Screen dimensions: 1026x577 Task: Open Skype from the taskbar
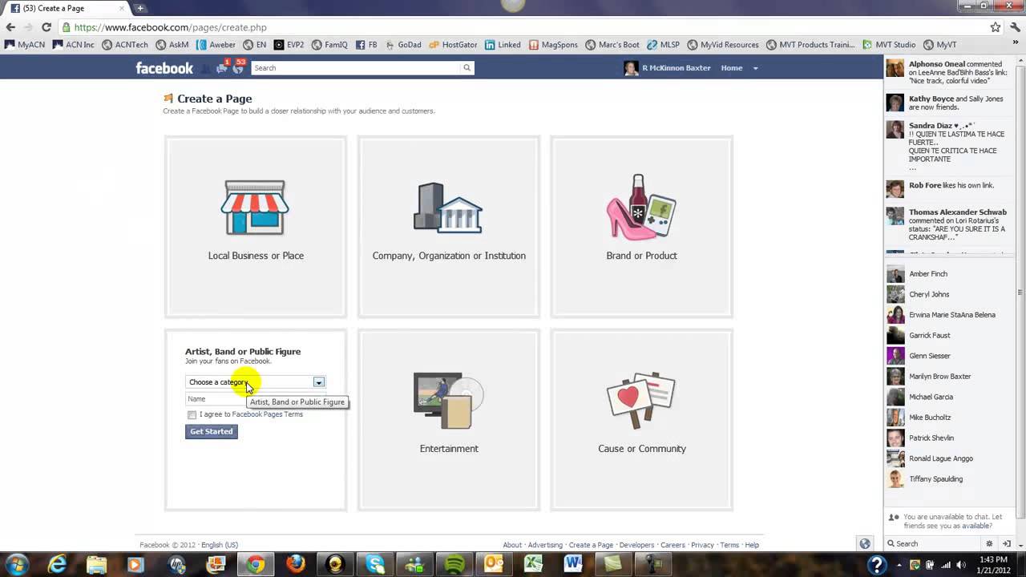pyautogui.click(x=375, y=564)
